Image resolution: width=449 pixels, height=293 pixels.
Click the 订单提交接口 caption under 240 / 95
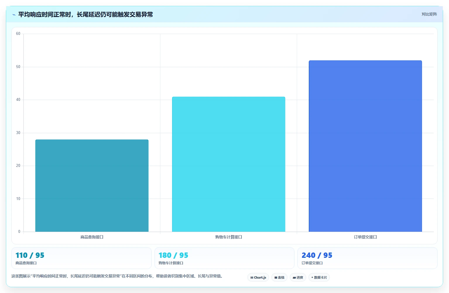[312, 263]
